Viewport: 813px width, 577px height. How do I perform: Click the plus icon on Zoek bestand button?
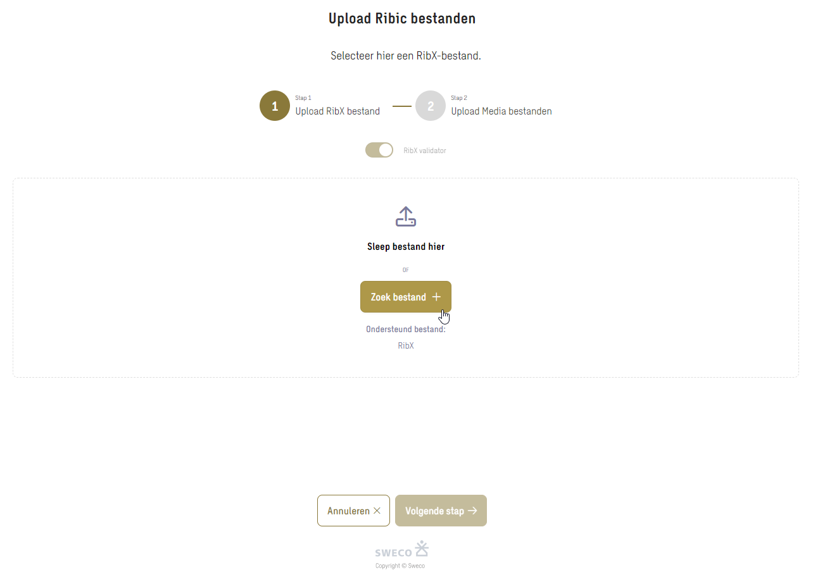click(436, 297)
